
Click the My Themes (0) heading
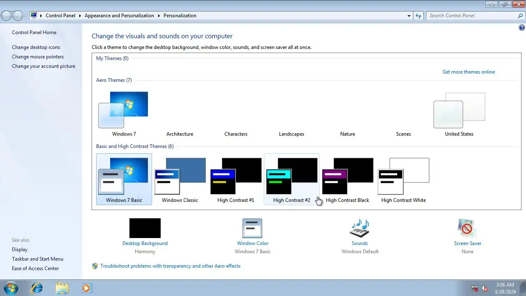tap(112, 58)
